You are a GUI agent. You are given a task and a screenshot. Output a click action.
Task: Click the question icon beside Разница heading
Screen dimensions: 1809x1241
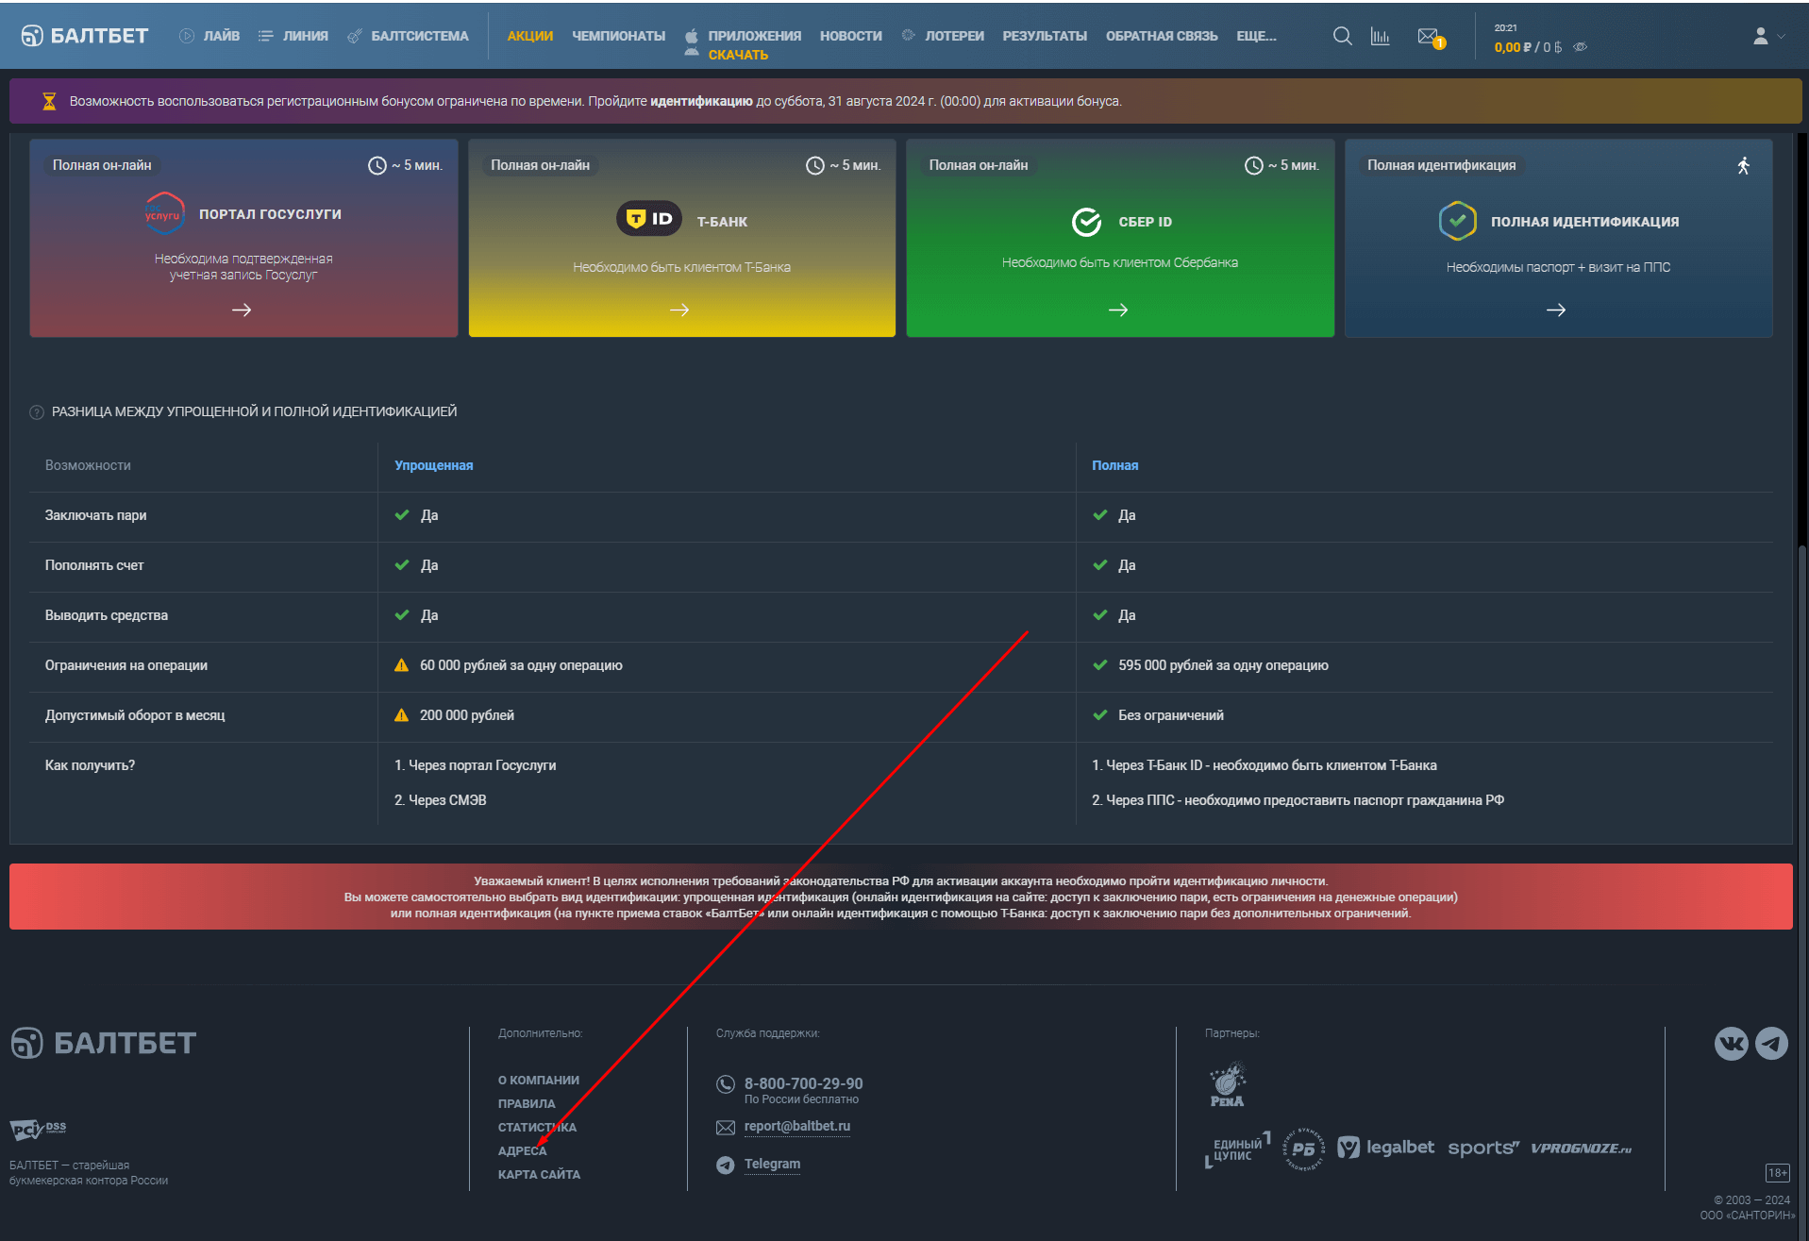tap(37, 412)
